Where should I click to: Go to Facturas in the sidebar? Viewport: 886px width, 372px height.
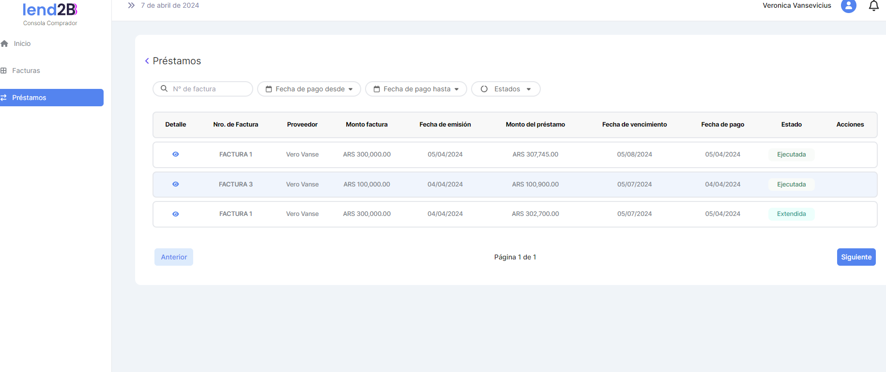pyautogui.click(x=26, y=71)
